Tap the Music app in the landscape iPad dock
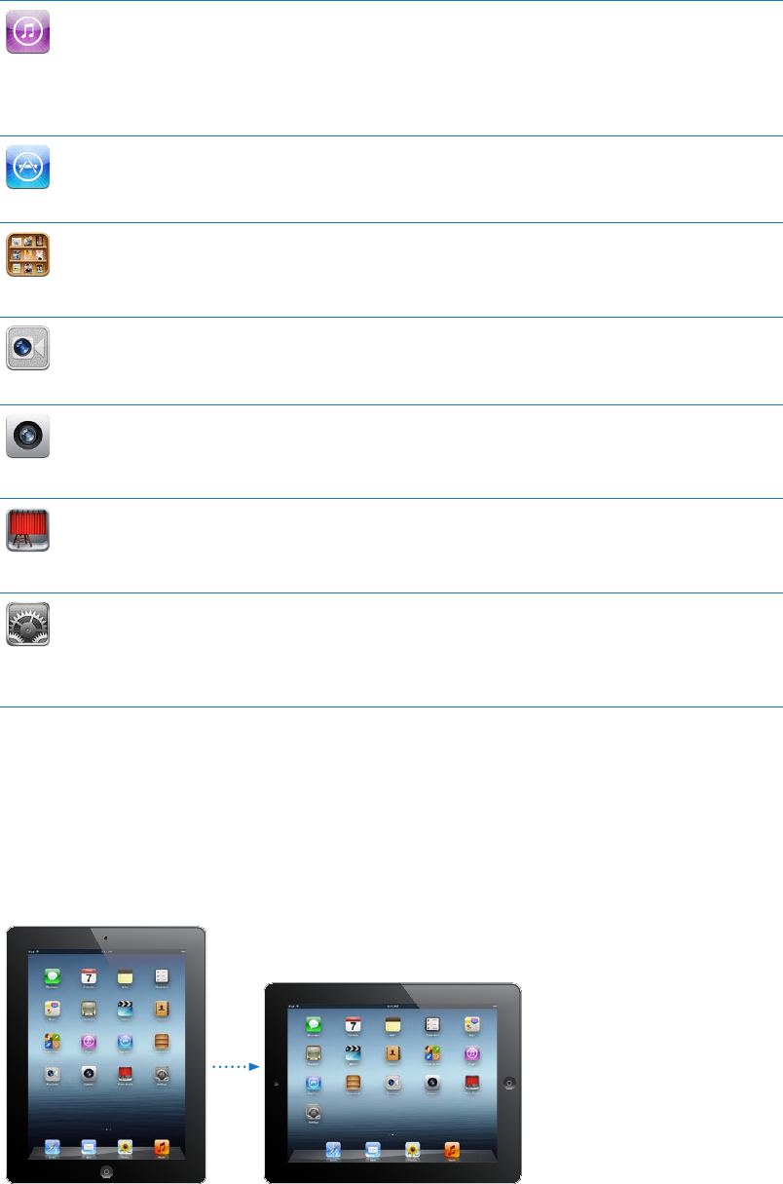The image size is (783, 1184). point(452,1150)
